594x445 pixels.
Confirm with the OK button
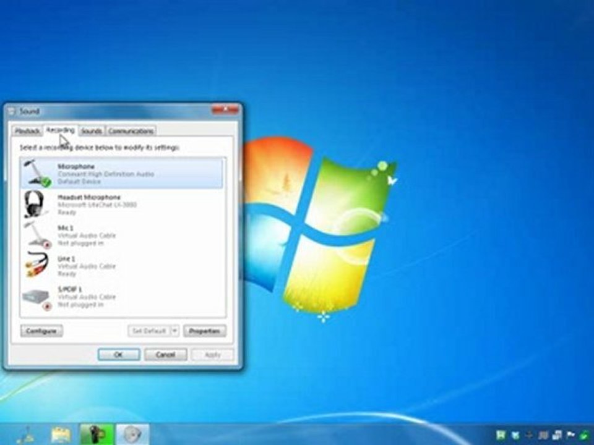(119, 355)
